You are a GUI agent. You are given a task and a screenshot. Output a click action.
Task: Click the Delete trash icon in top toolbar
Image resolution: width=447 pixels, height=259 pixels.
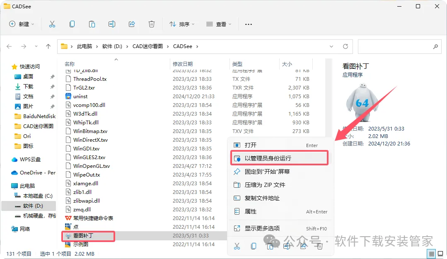click(152, 24)
